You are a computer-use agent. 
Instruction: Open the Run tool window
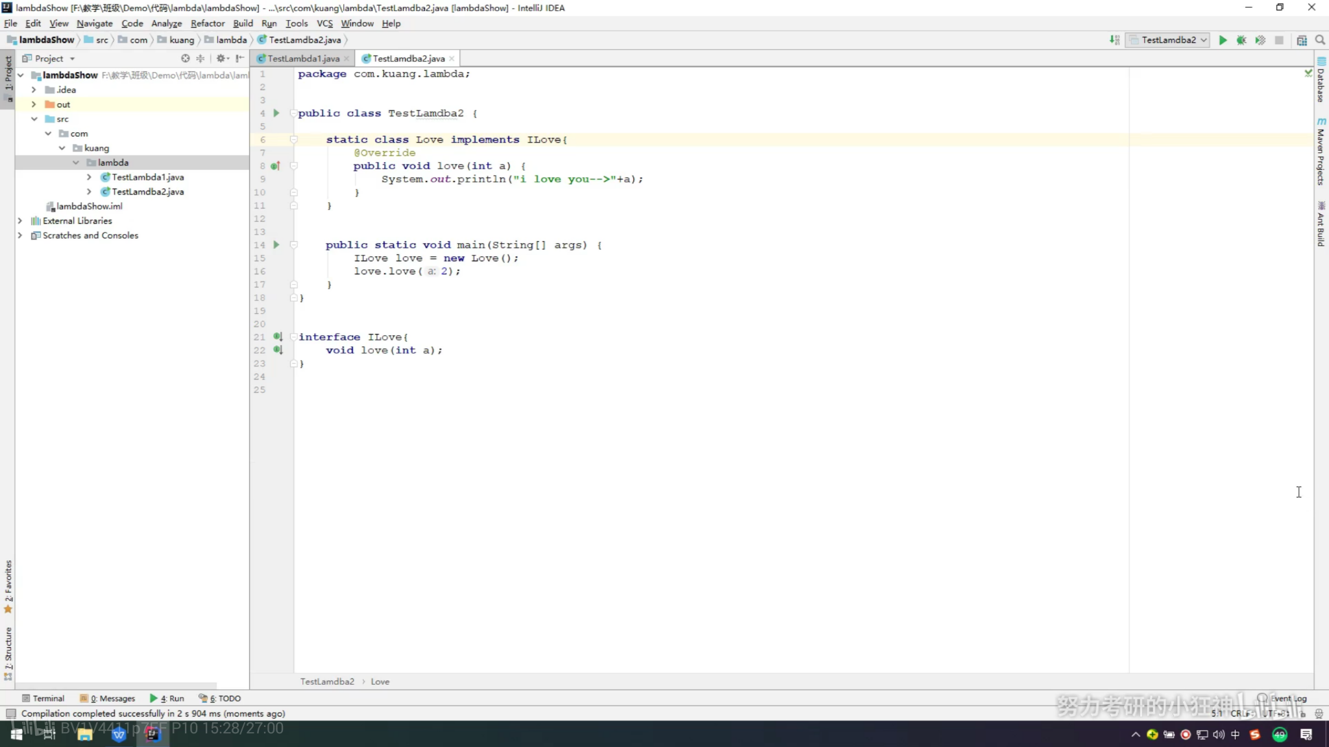click(x=167, y=698)
